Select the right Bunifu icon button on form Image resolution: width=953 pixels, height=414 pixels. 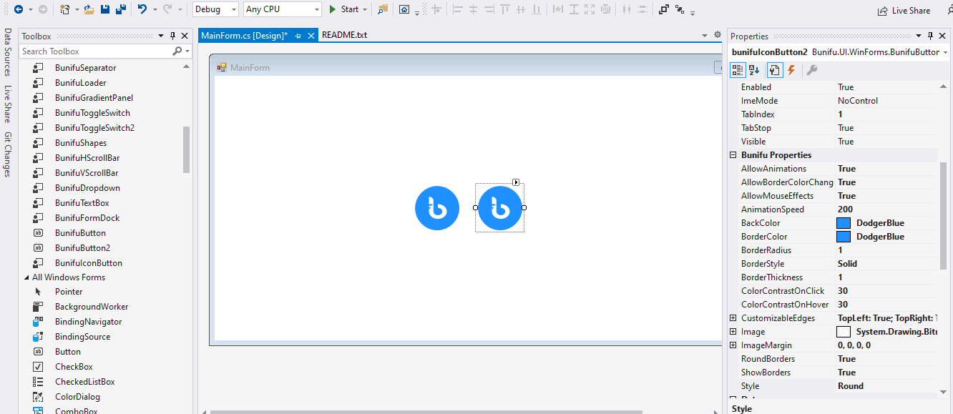click(x=500, y=208)
